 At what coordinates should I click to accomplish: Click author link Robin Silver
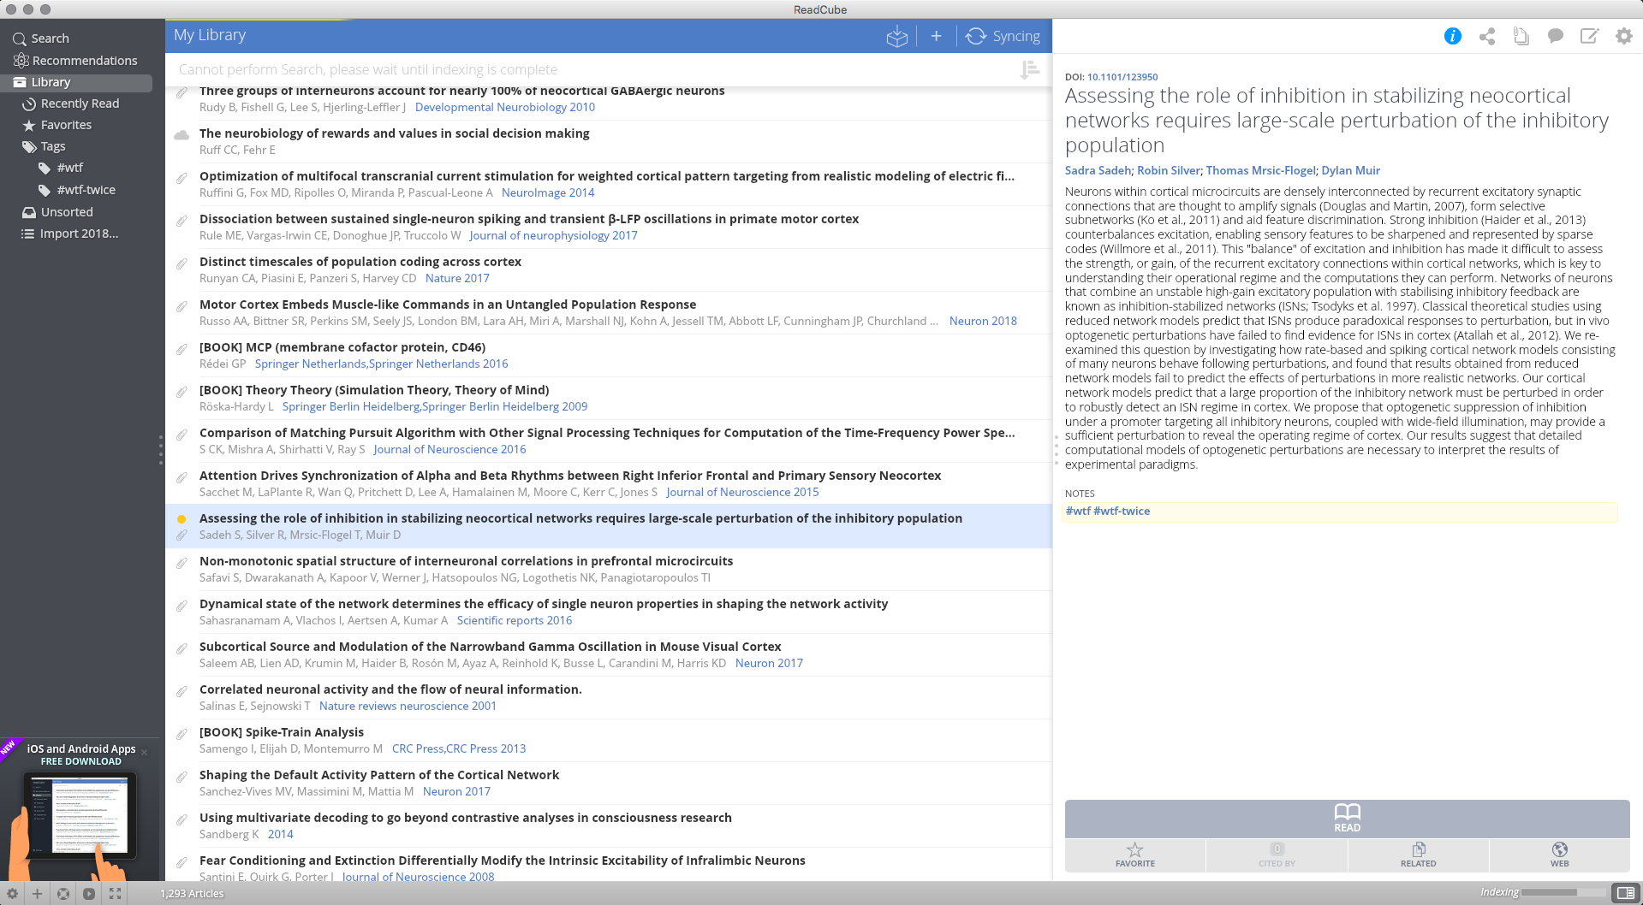click(1169, 170)
